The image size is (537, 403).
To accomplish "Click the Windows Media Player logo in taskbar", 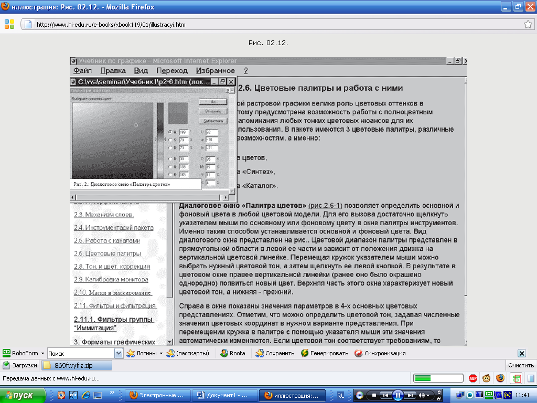I will pyautogui.click(x=360, y=396).
